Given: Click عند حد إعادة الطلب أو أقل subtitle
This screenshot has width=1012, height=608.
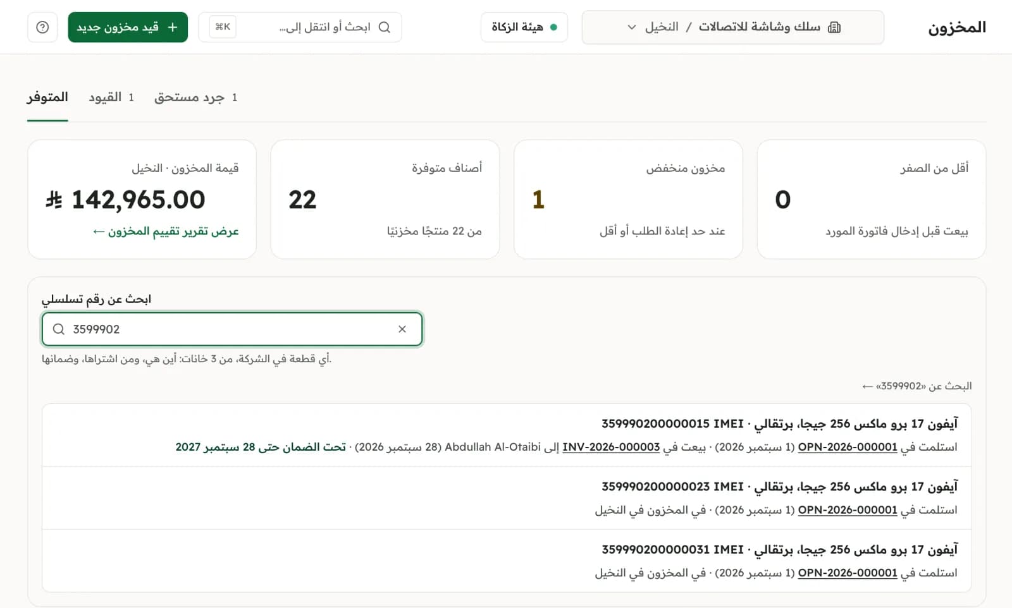Looking at the screenshot, I should 662,231.
